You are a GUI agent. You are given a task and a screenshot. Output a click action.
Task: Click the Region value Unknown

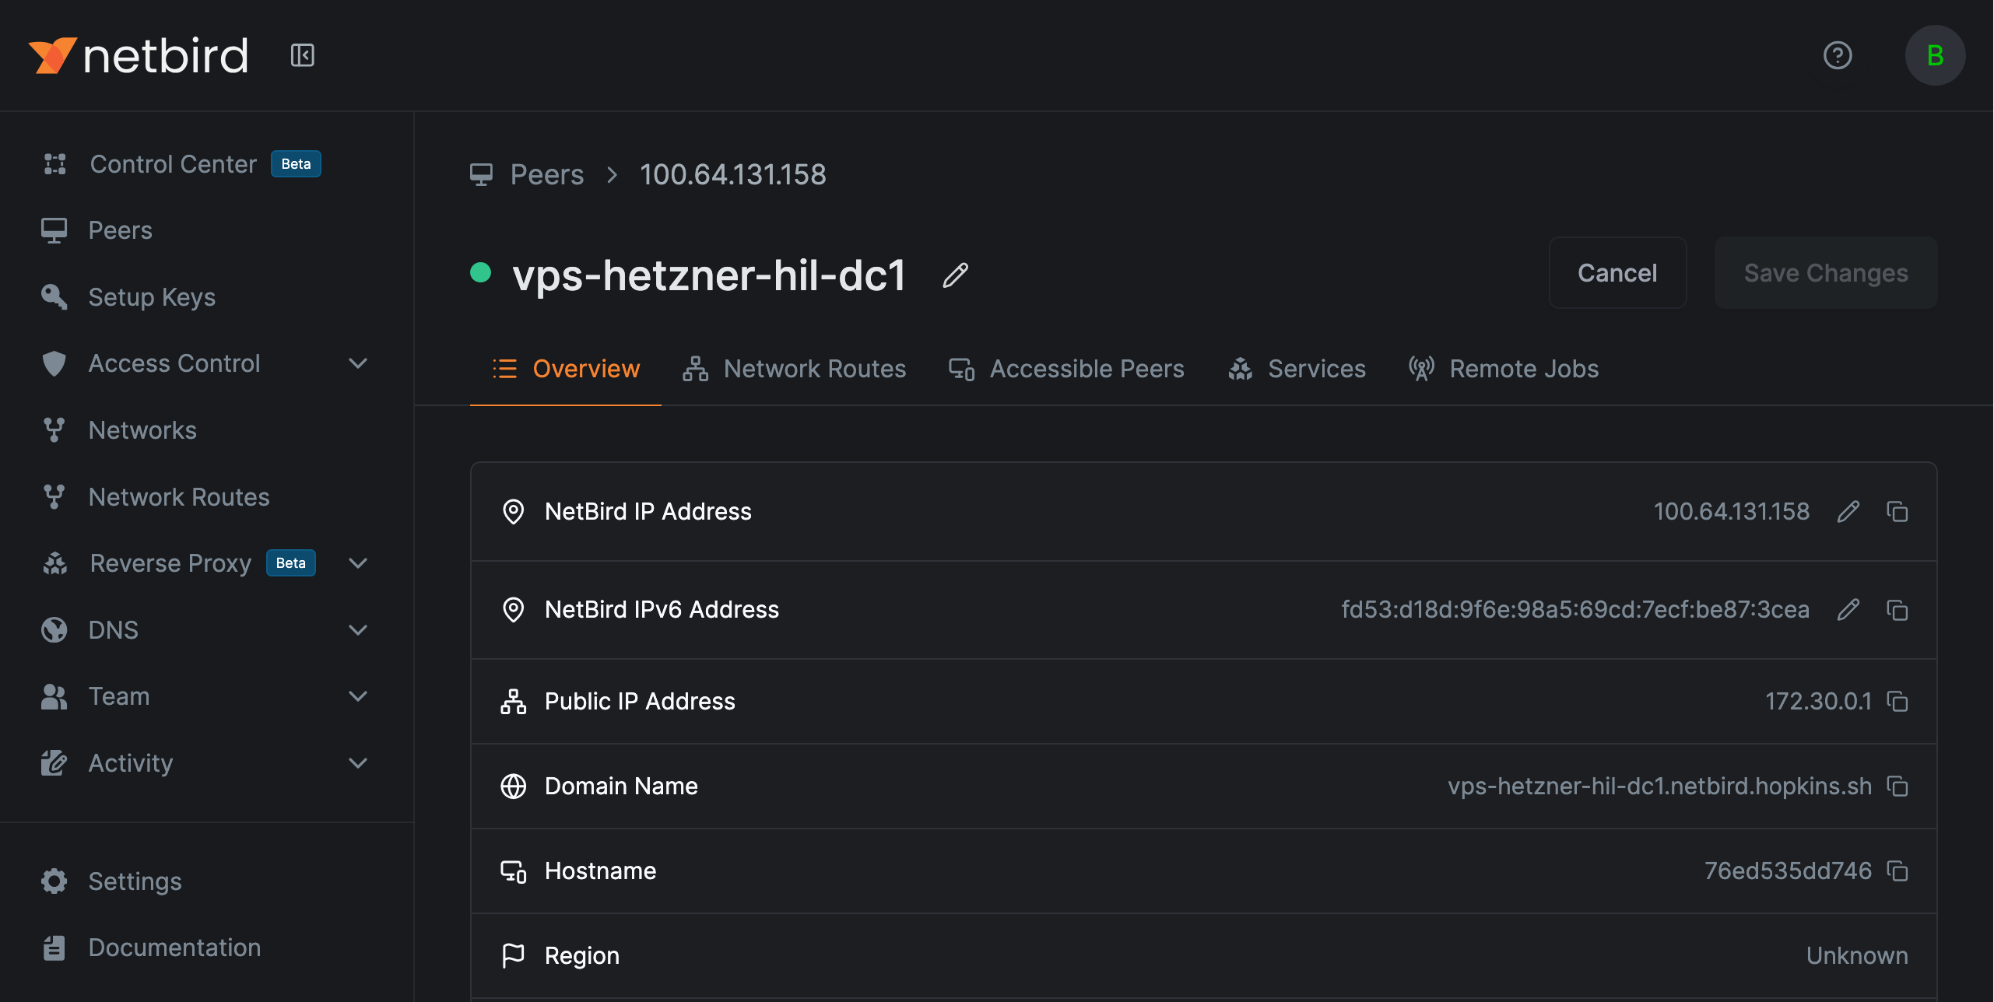(x=1857, y=955)
